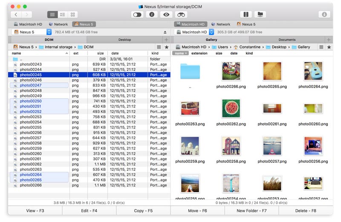The image size is (341, 222).
Task: Select the photo00264.png ukulele thumbnail
Action: [313, 71]
